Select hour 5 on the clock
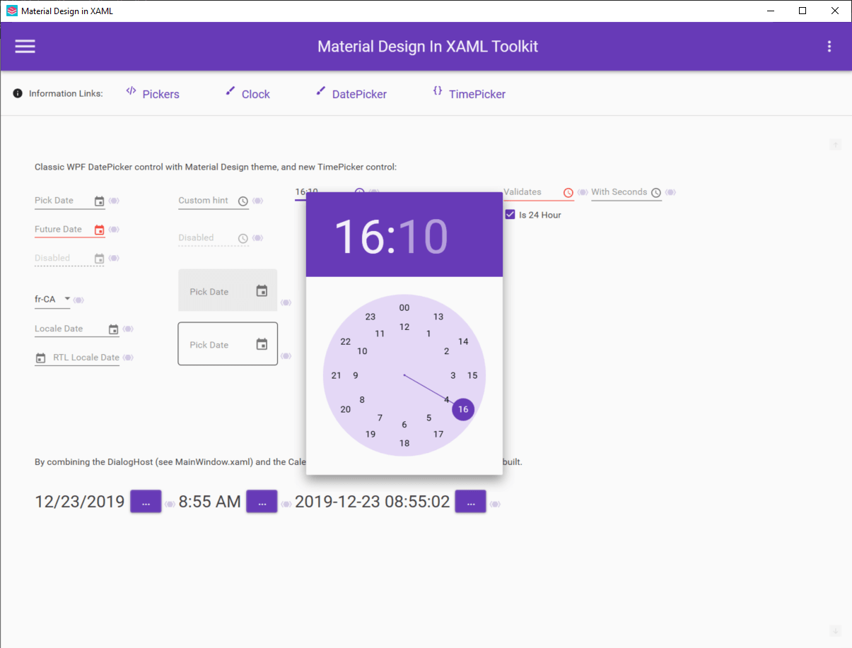This screenshot has width=852, height=648. [x=428, y=418]
